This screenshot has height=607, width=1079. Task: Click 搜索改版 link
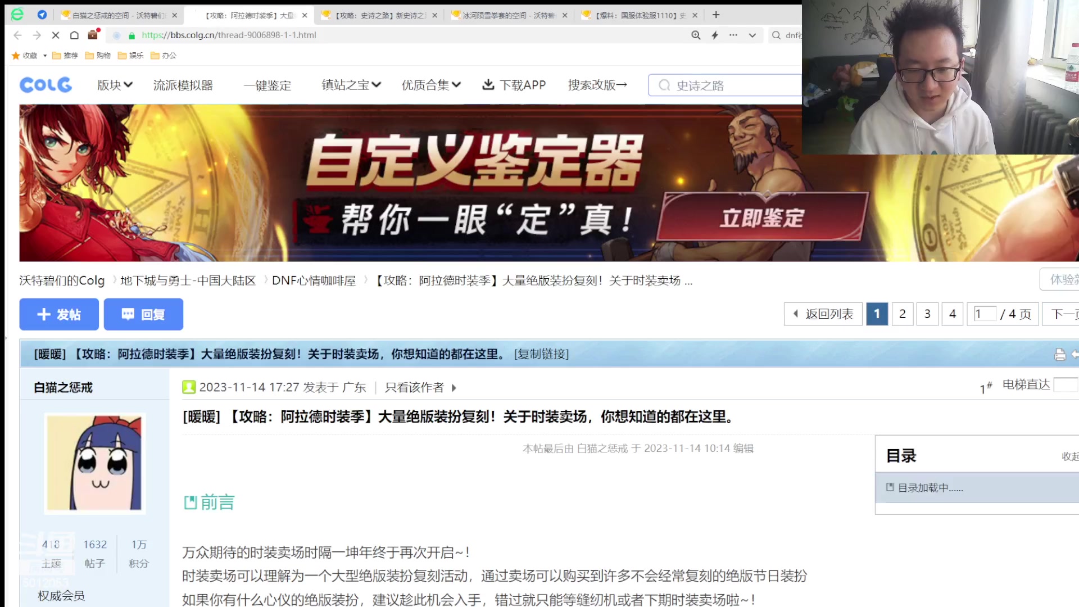tap(597, 85)
